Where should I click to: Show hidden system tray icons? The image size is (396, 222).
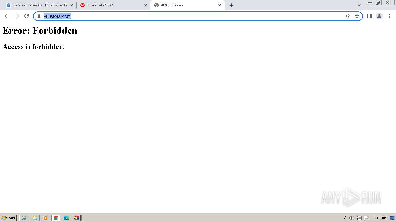pos(345,218)
